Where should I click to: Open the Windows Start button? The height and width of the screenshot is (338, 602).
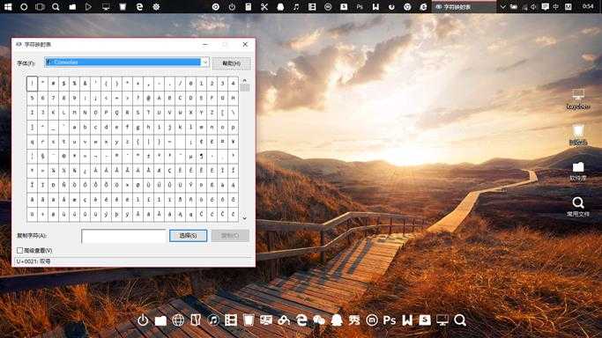point(8,7)
